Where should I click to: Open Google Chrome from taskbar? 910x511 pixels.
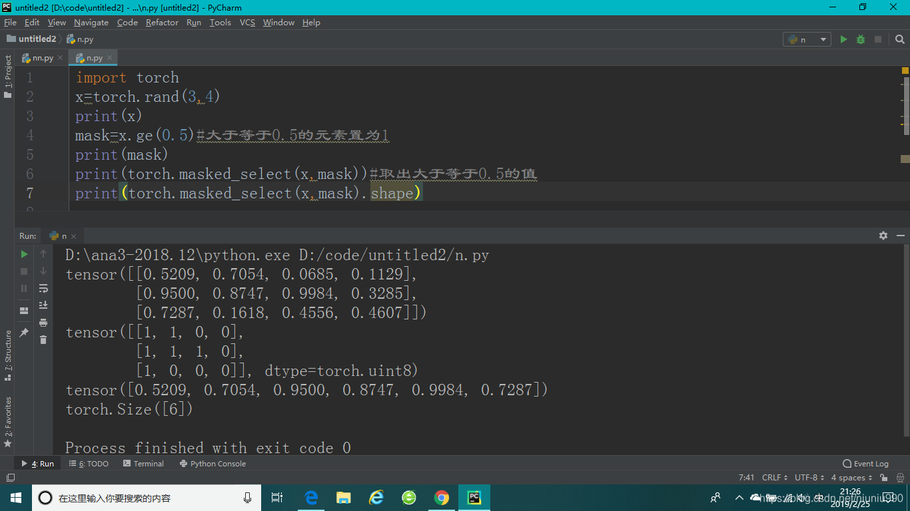[441, 498]
